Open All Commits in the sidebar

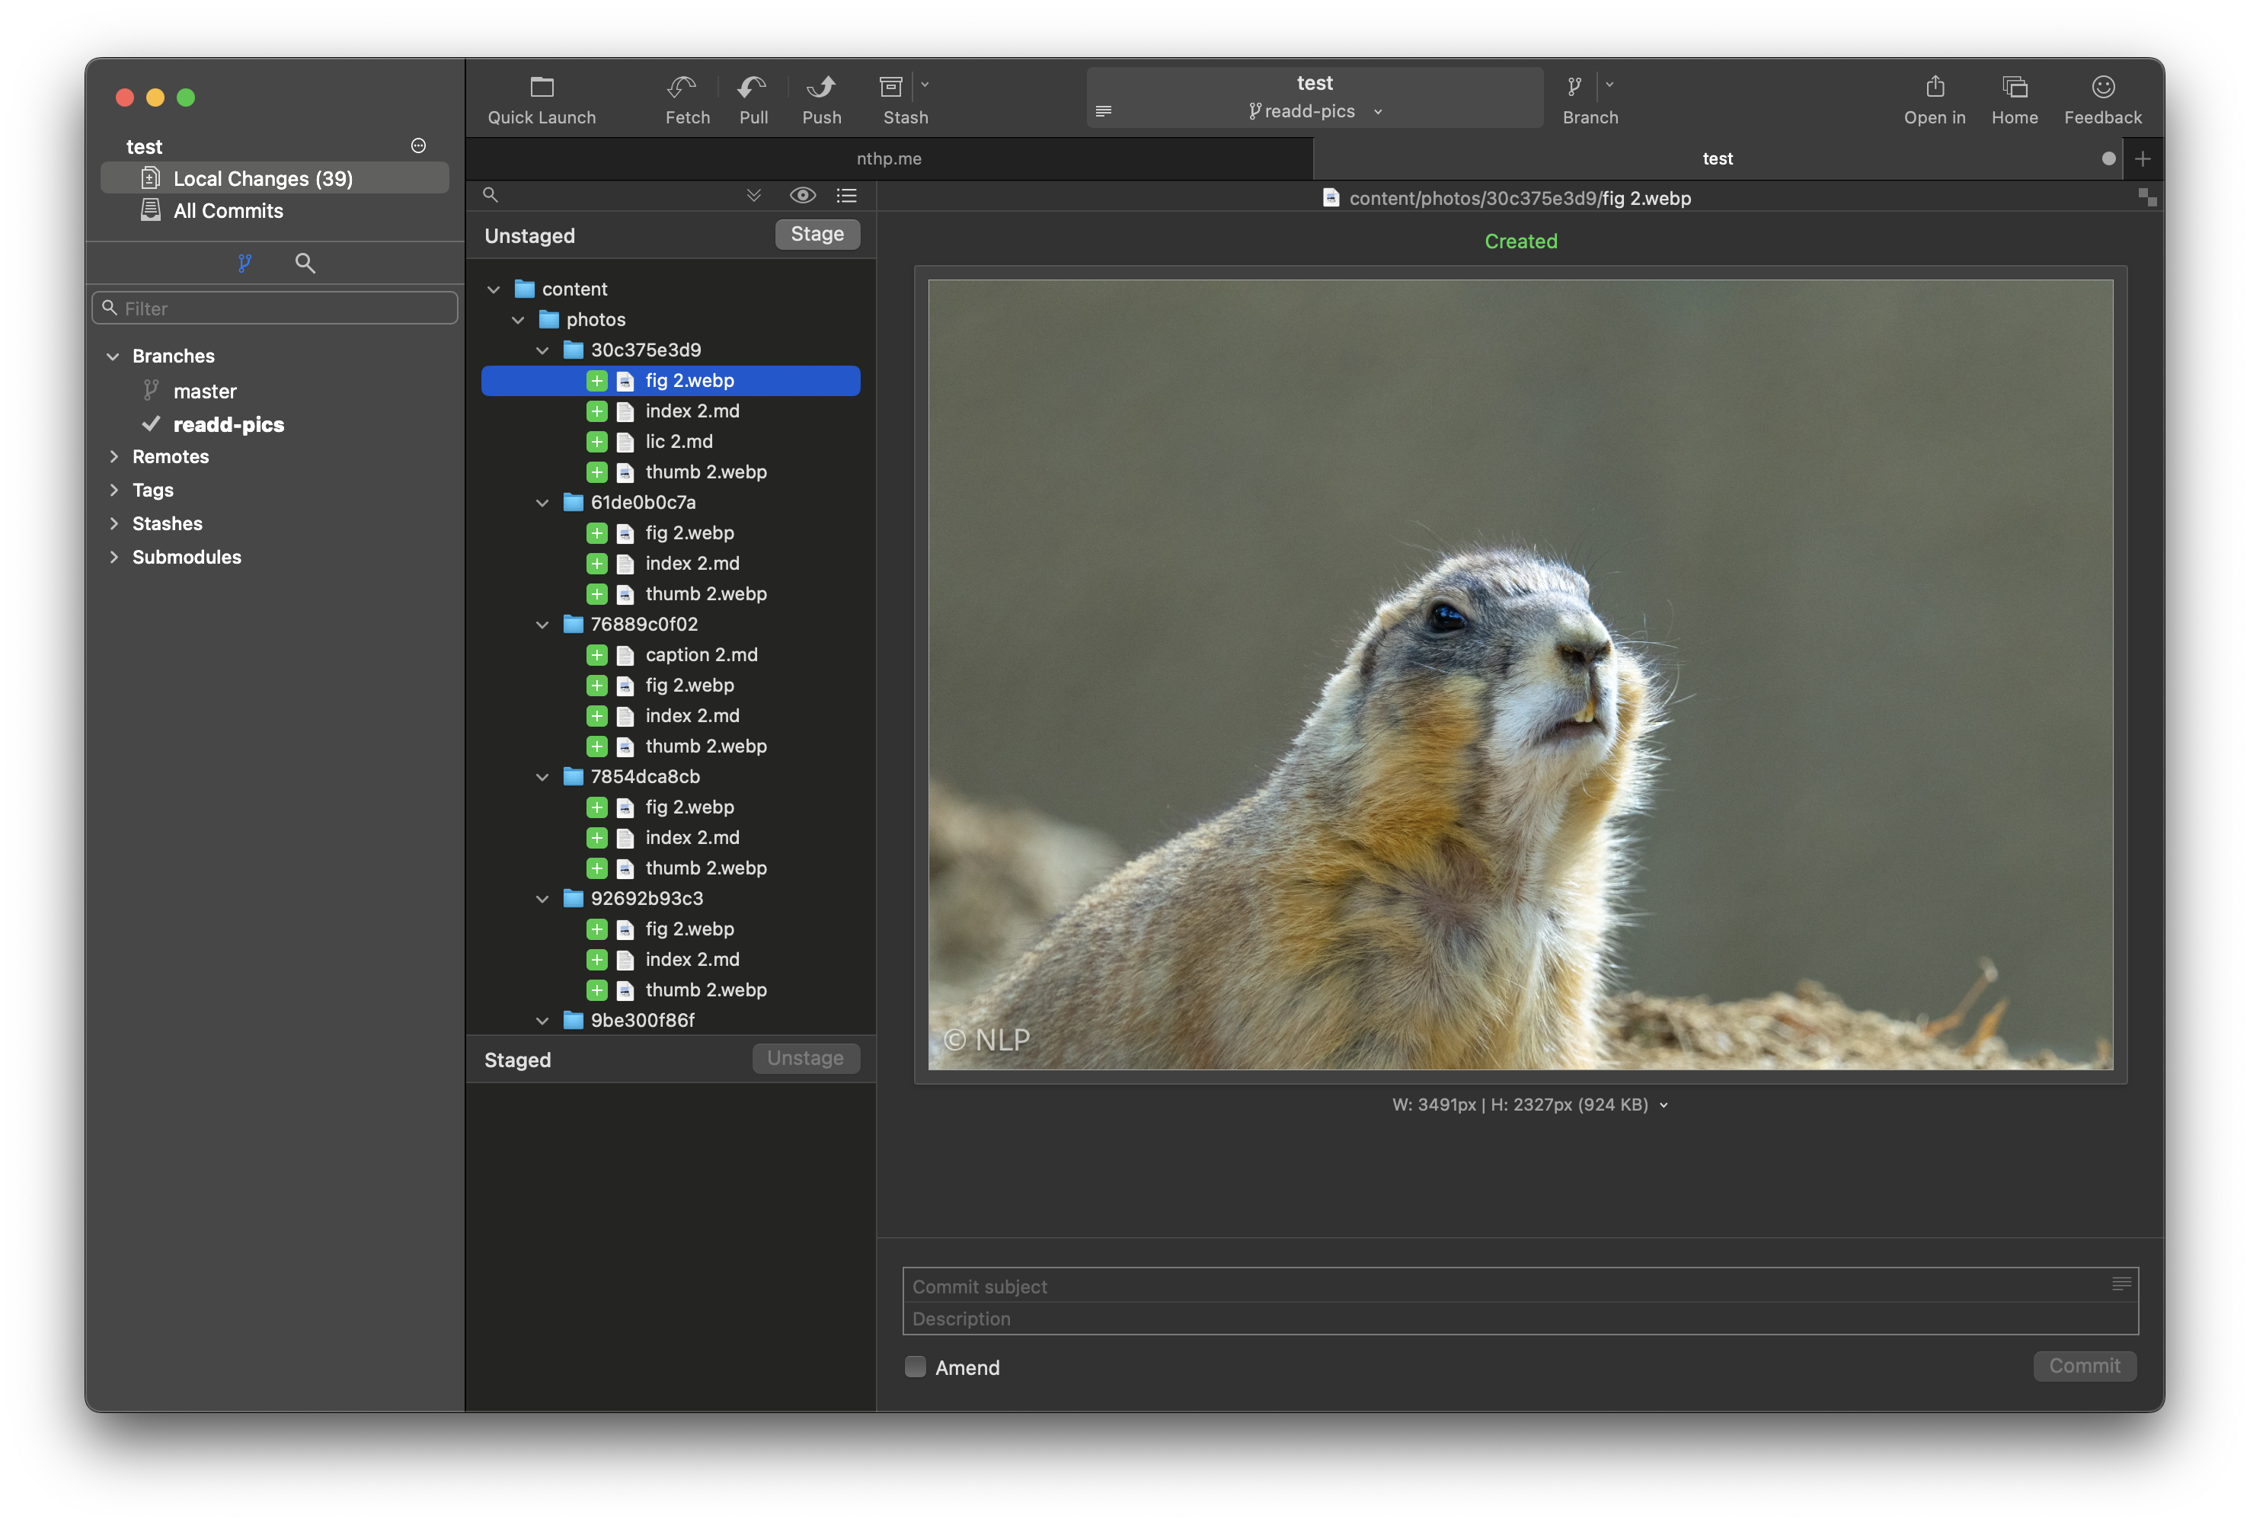click(228, 211)
